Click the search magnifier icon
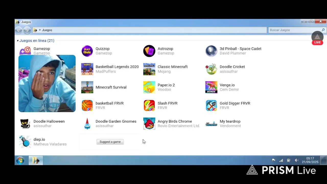The image size is (327, 184). coord(323,30)
